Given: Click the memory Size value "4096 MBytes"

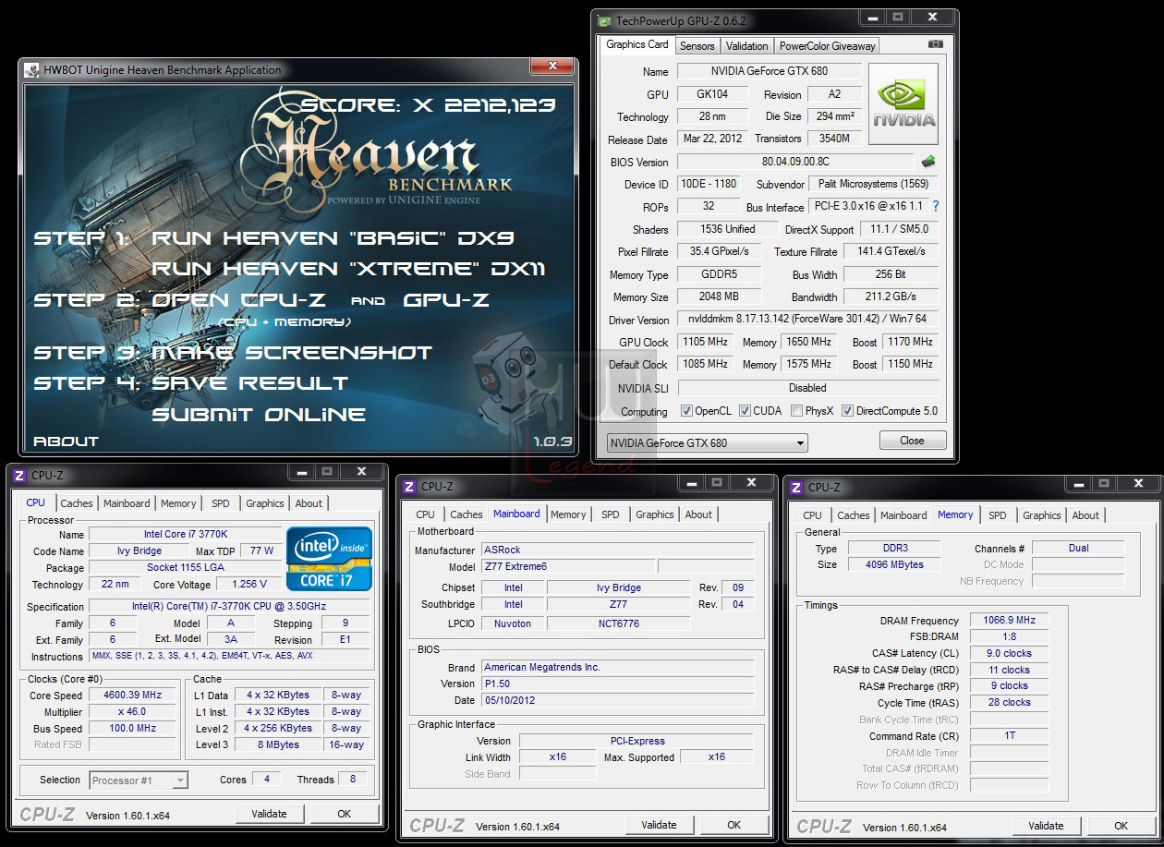Looking at the screenshot, I should pyautogui.click(x=893, y=564).
